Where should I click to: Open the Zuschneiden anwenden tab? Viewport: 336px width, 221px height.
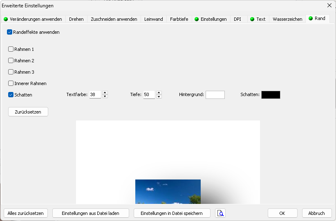114,19
